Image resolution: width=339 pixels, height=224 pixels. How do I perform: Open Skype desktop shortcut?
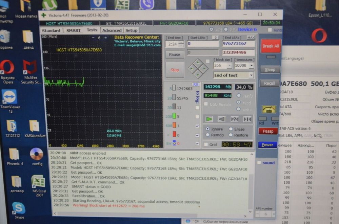click(19, 210)
